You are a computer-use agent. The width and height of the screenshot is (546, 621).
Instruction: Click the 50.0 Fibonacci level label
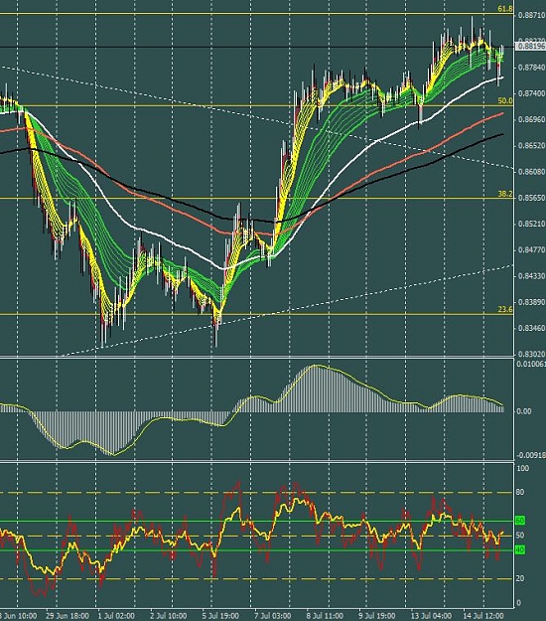(505, 101)
